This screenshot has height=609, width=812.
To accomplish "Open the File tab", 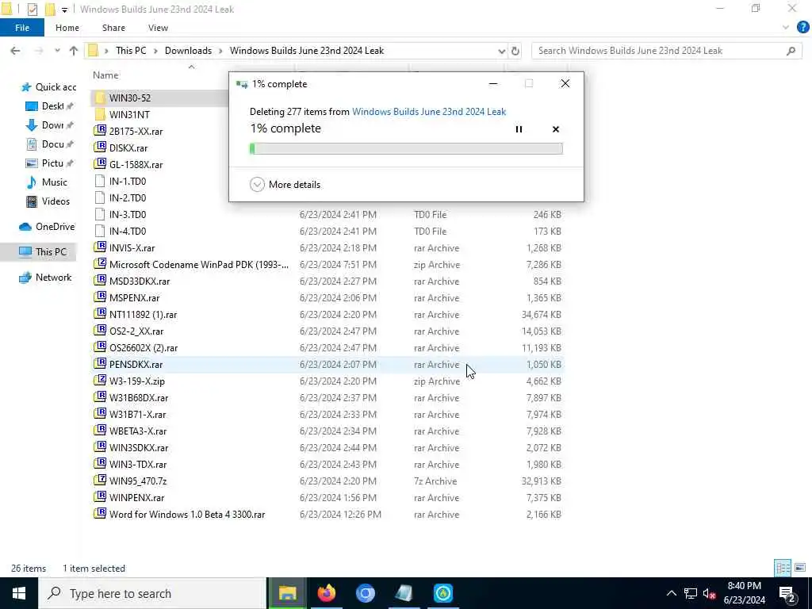I will tap(22, 28).
